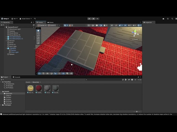This screenshot has width=177, height=132.
Task: Click search by label tag icon in Project
Action: click(x=129, y=80)
